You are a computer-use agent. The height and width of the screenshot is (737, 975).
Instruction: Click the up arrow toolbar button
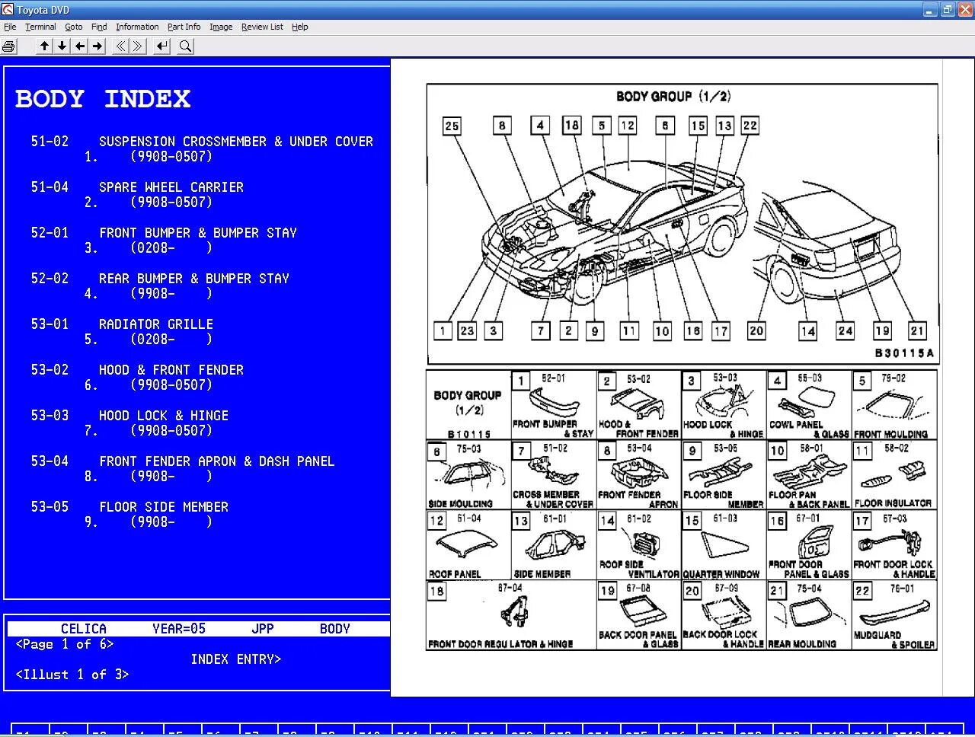coord(44,46)
